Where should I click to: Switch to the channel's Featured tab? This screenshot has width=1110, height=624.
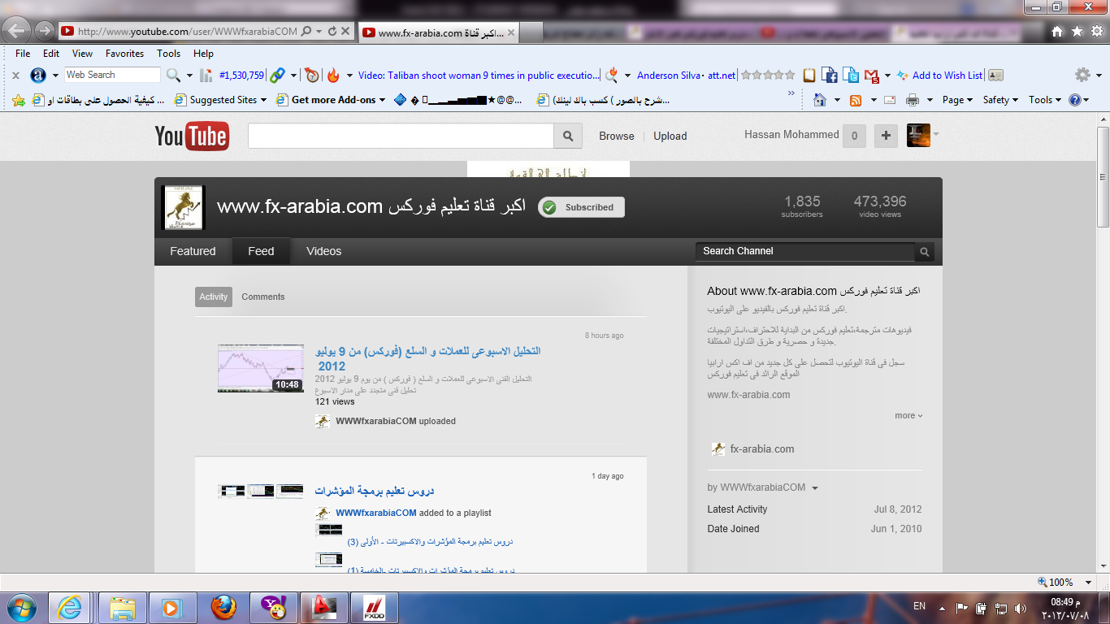coord(193,251)
